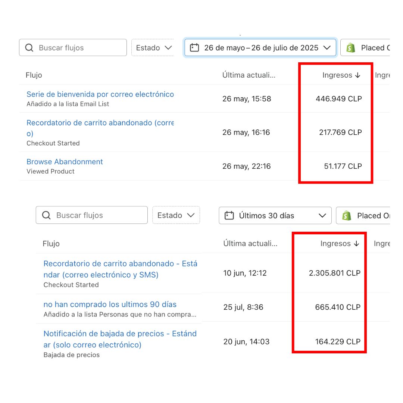Click the calendar icon beside 26 de mayo–26 de julio
403x403 pixels.
194,48
